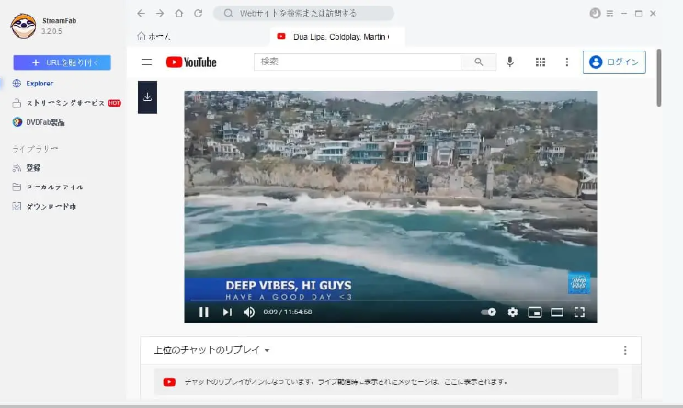
Task: Click the video progress bar
Action: 391,300
